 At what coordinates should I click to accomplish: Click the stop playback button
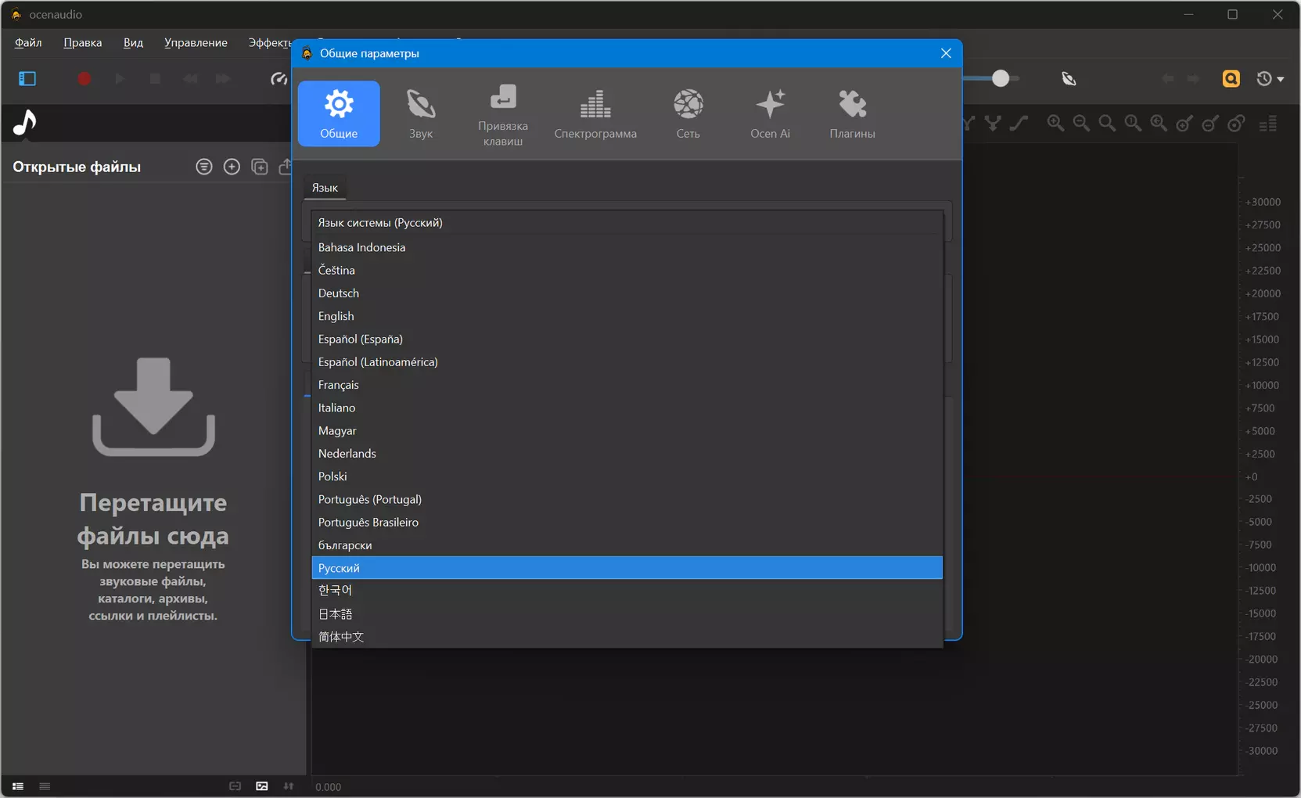tap(155, 78)
